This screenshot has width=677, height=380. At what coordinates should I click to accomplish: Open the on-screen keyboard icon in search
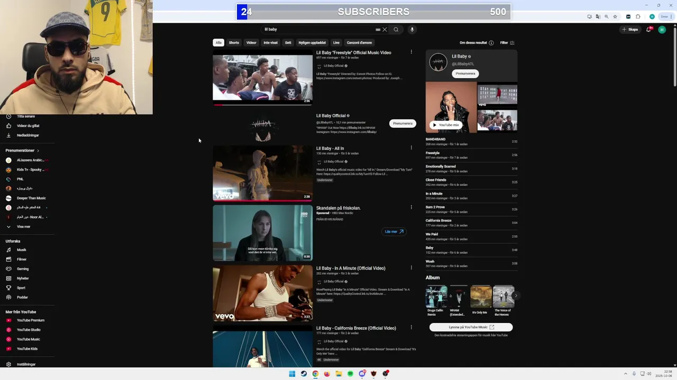pos(378,30)
